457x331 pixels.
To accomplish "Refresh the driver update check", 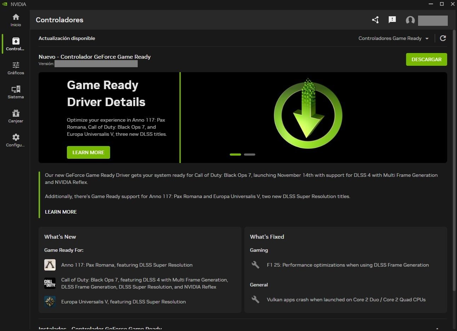I will click(442, 38).
